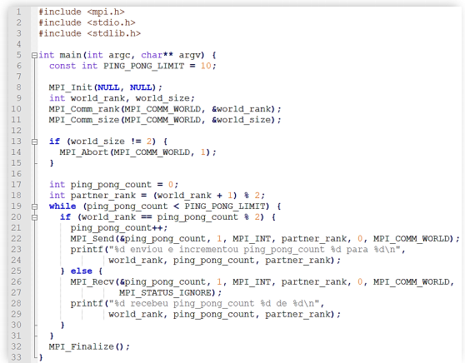Screen dimensions: 465x363
Task: Click 'if (world_size != 2)' condition
Action: pyautogui.click(x=102, y=142)
